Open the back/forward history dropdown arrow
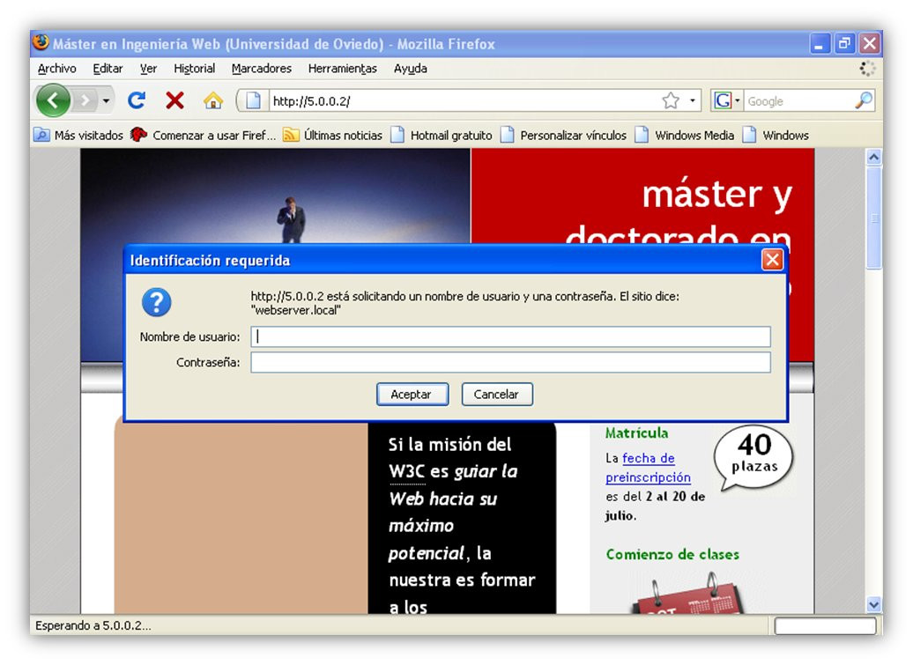This screenshot has height=665, width=913. coord(106,101)
